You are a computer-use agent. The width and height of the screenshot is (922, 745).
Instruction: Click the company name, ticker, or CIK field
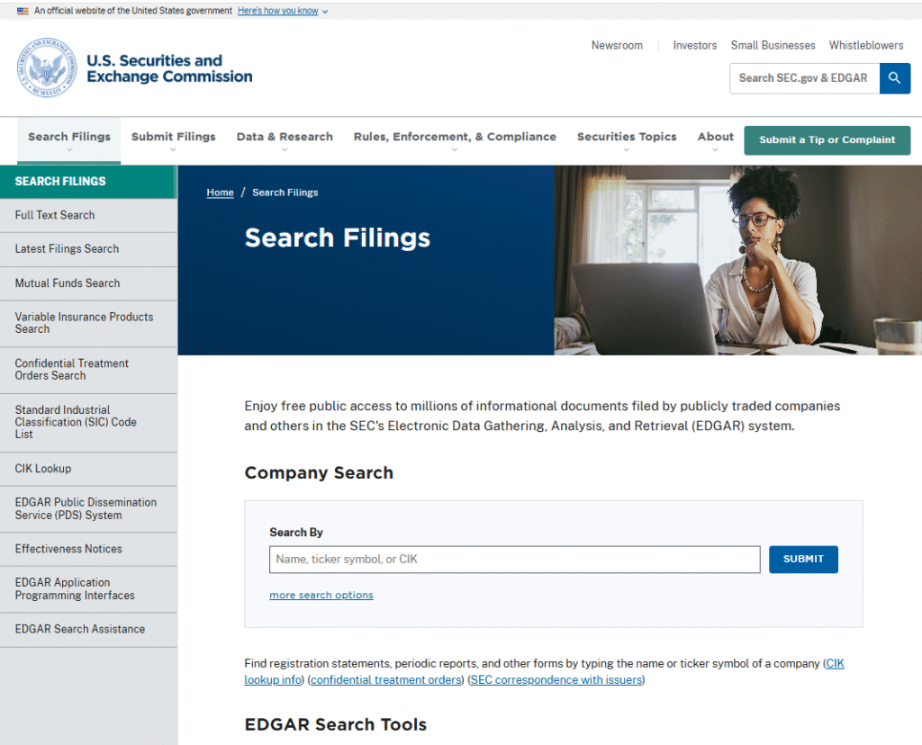tap(514, 560)
